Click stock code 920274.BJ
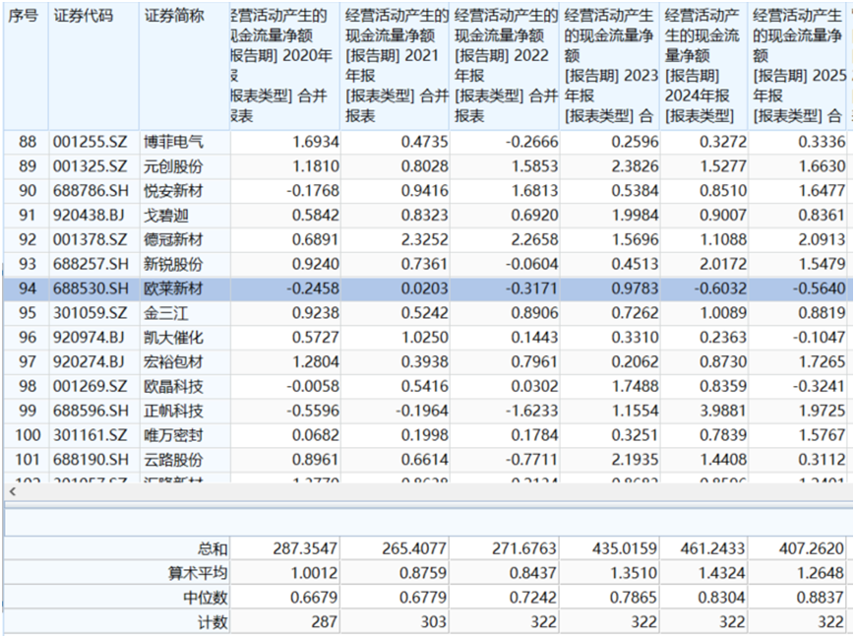Viewport: 855px width, 638px height. pos(89,362)
